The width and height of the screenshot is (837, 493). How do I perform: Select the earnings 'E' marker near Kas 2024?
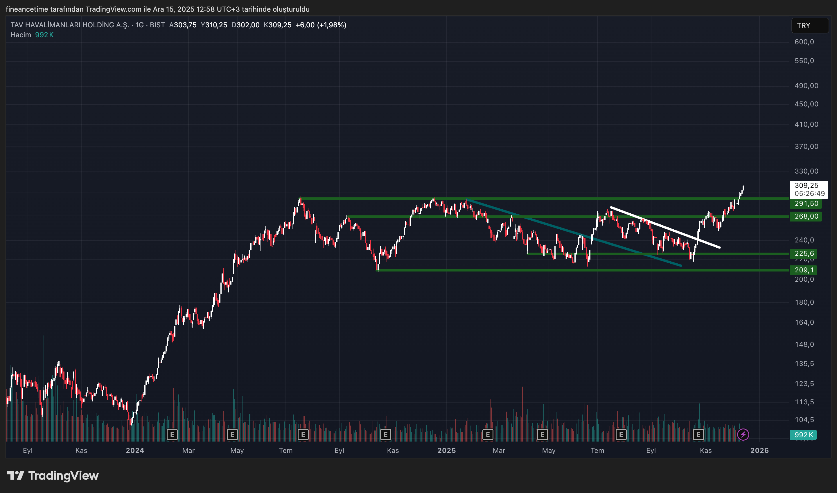385,434
